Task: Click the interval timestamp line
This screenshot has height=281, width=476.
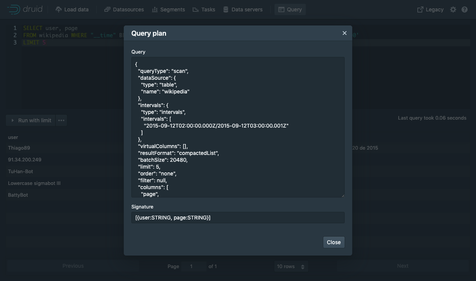Action: click(216, 126)
